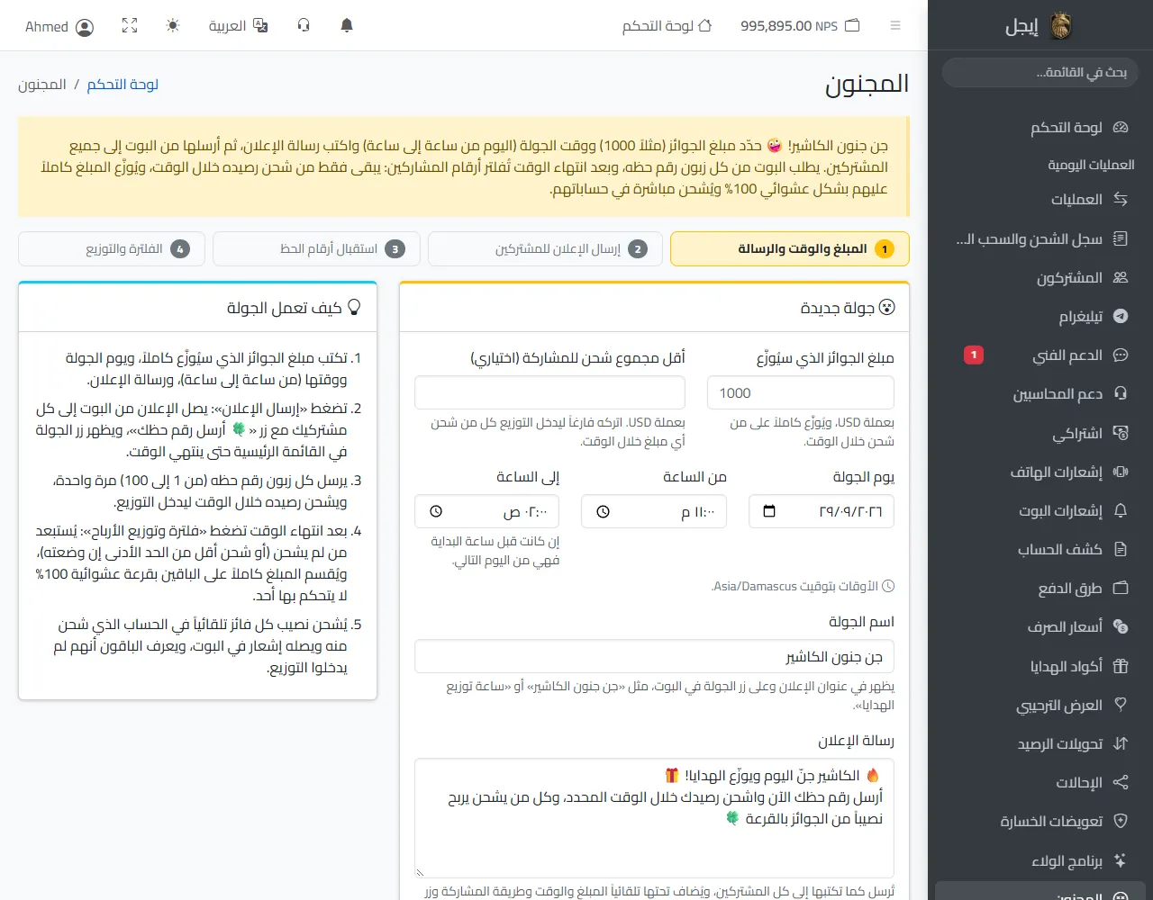The height and width of the screenshot is (900, 1153).
Task: Click the clock icon in من الساعة field
Action: (x=603, y=511)
